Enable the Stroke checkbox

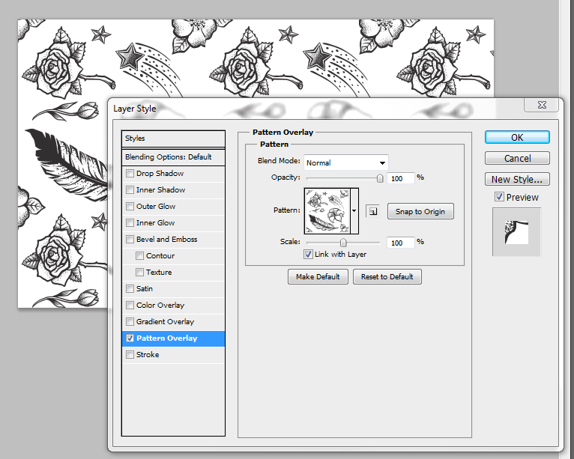point(130,354)
